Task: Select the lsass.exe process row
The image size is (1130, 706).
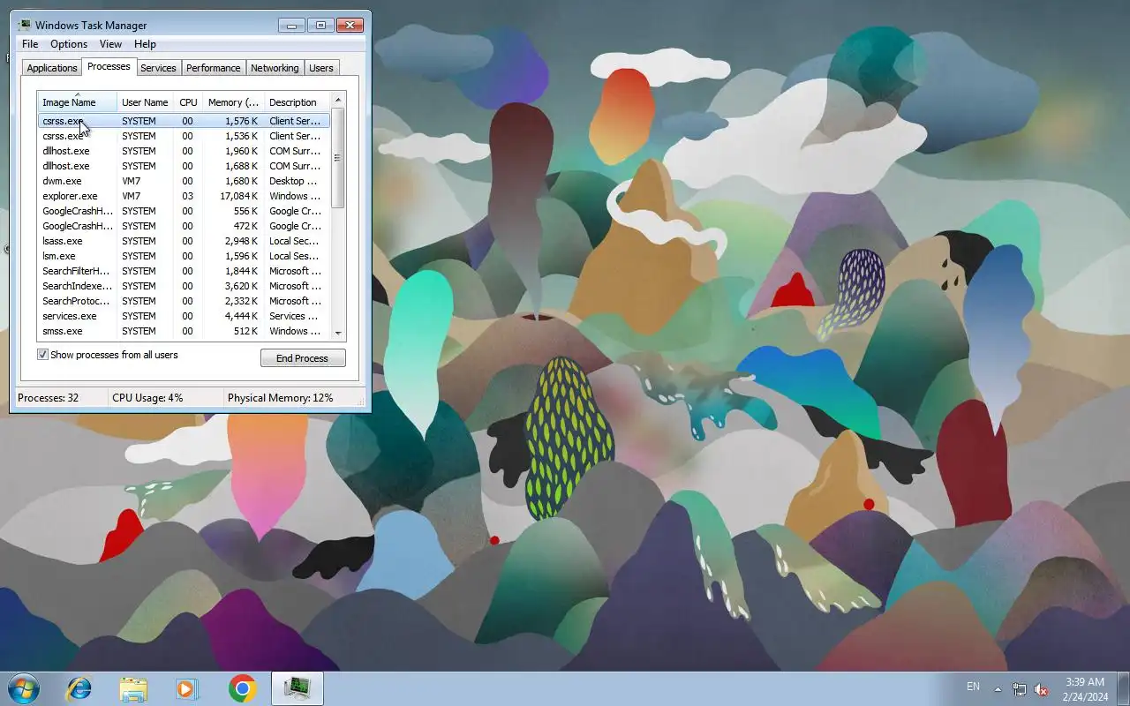Action: (x=184, y=241)
